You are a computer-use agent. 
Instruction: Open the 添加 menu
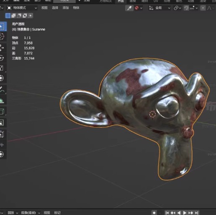[x=66, y=8]
